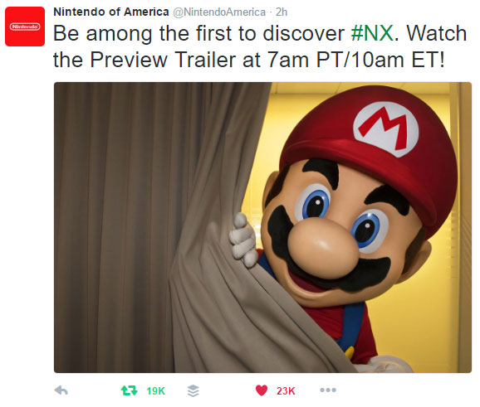Open the Nintendo of America profile name
The height and width of the screenshot is (407, 480).
point(111,12)
